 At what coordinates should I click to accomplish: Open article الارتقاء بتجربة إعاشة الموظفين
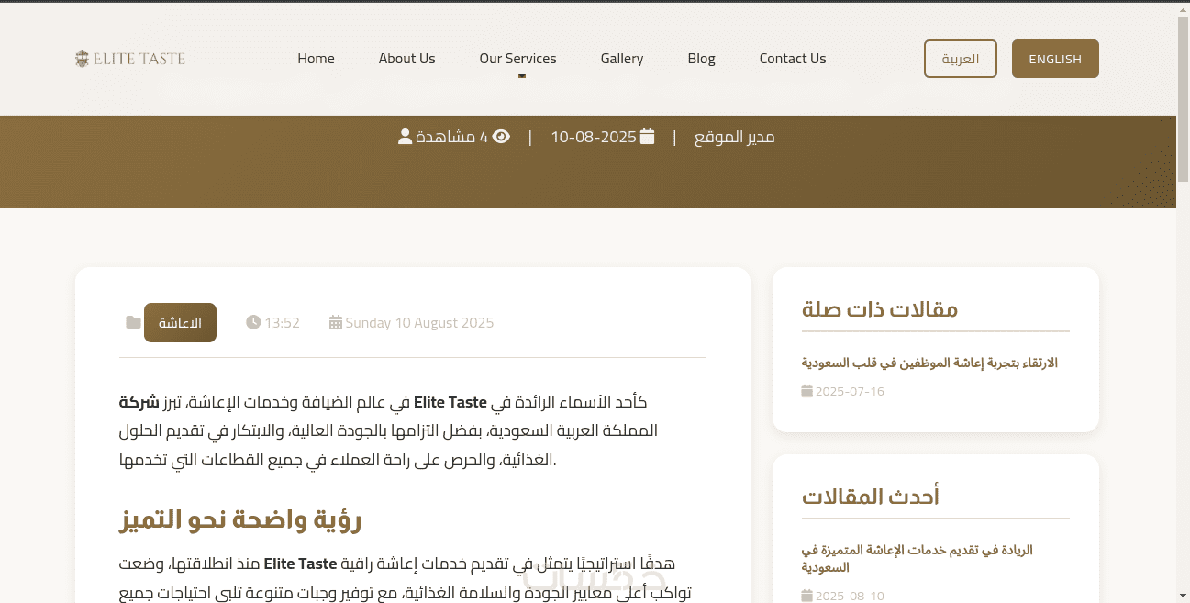tap(929, 363)
